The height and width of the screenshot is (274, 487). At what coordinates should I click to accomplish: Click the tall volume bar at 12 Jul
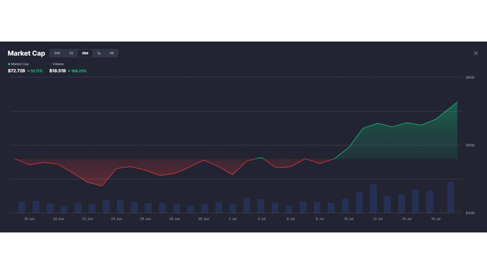tap(373, 199)
